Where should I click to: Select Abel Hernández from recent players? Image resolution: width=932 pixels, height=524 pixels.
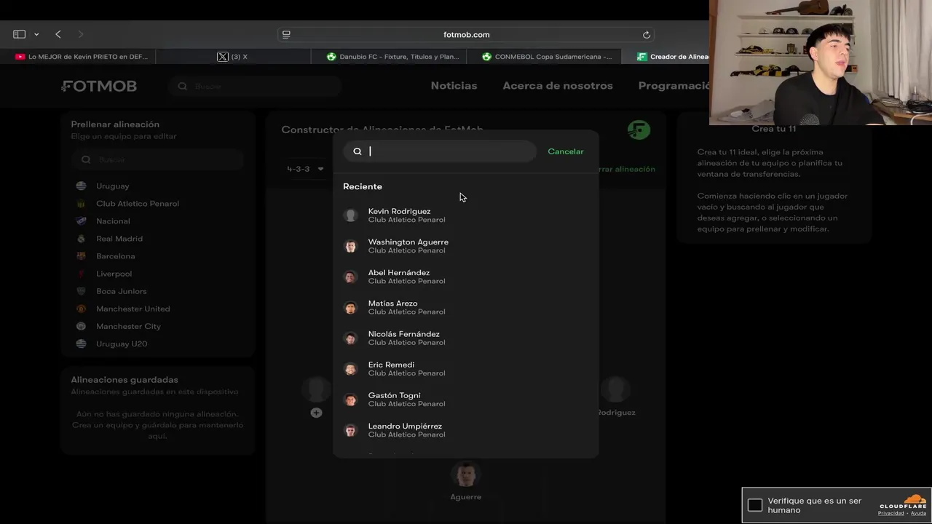pyautogui.click(x=466, y=277)
